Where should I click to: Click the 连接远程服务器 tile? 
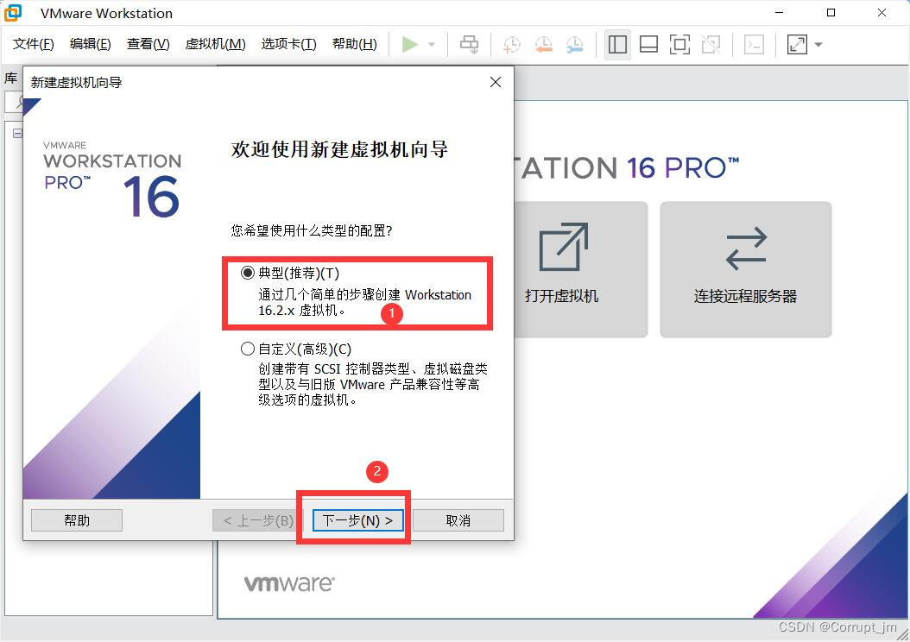746,270
